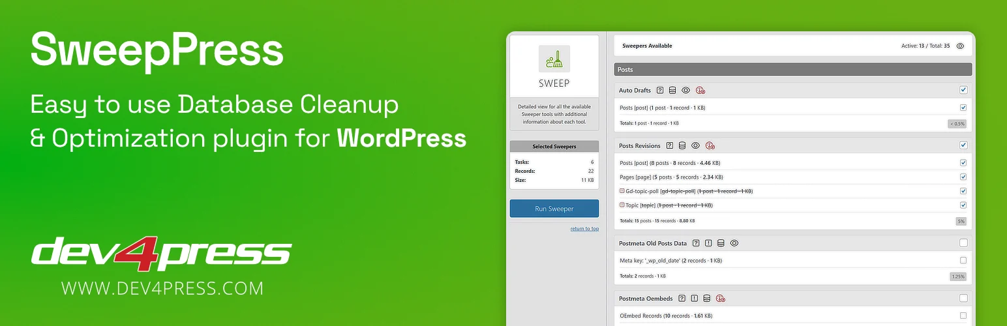Check the Postmeta Oembeds header checkbox

963,299
